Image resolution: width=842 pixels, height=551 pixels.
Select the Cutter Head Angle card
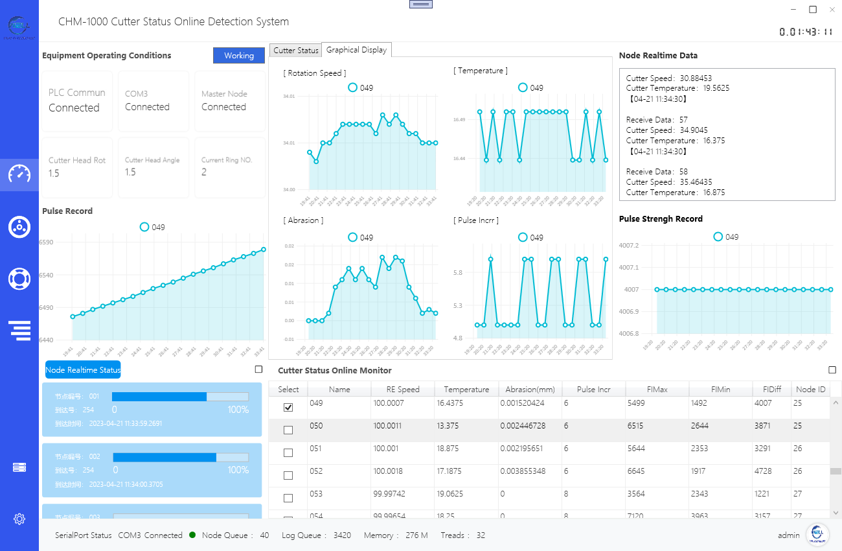click(154, 167)
